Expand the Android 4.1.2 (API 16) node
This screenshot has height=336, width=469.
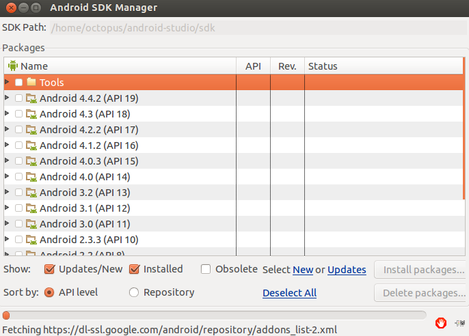point(7,145)
